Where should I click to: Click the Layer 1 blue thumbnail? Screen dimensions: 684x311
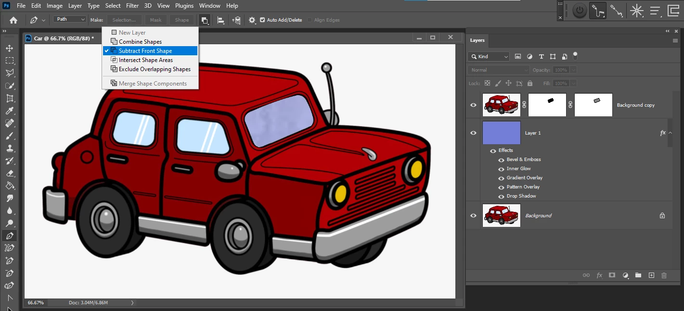(x=502, y=133)
